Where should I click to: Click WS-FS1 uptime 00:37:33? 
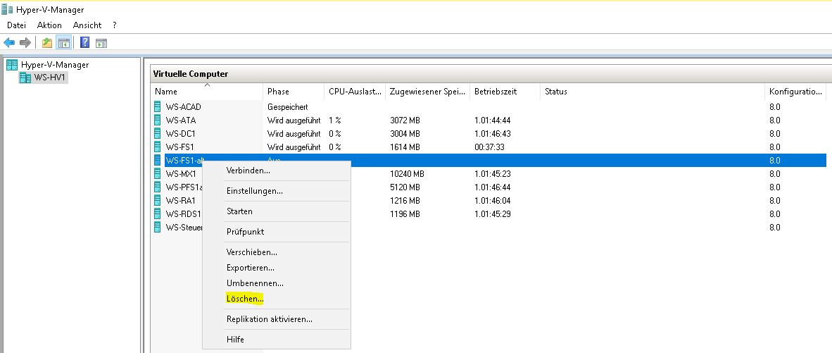coord(489,147)
